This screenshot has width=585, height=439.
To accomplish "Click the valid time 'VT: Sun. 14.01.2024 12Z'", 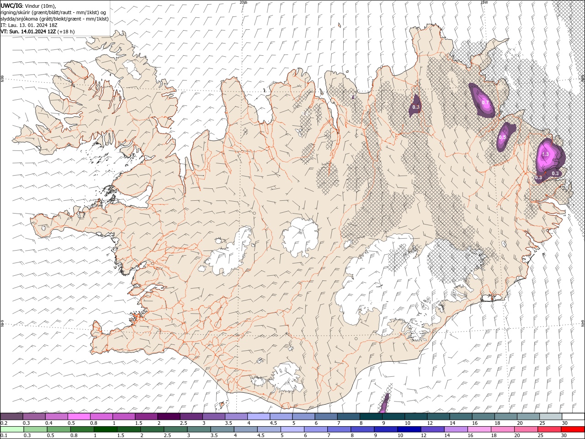I will pyautogui.click(x=28, y=32).
